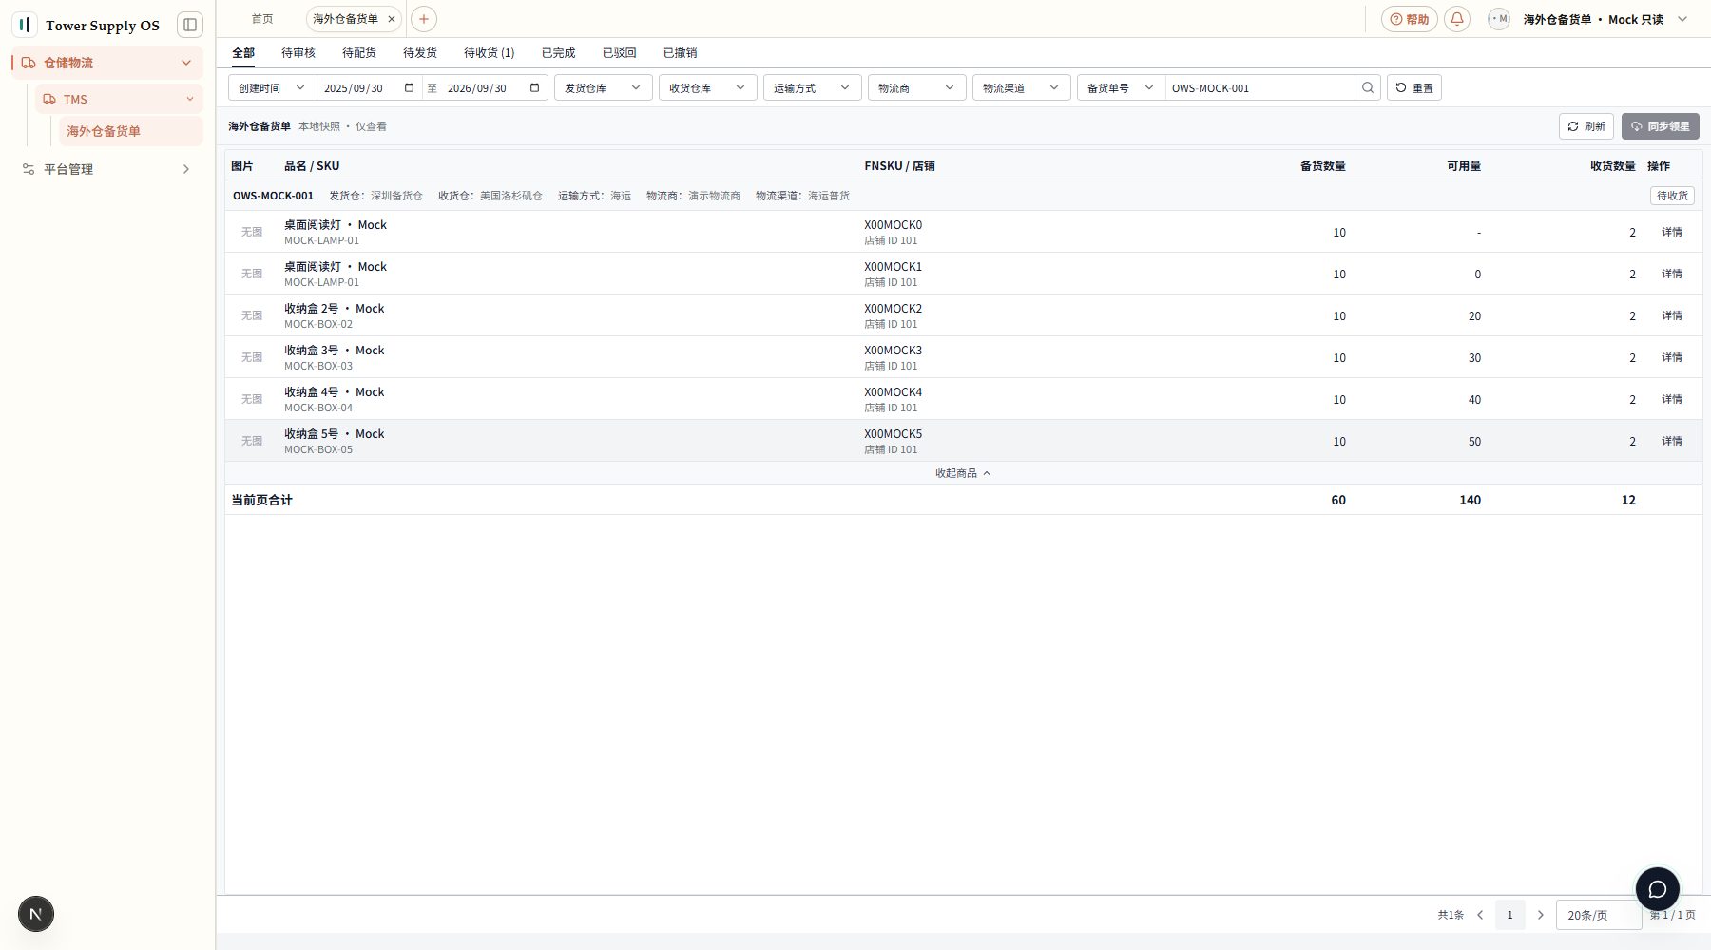Click the 重置 reset button
The height and width of the screenshot is (950, 1711).
pos(1414,88)
